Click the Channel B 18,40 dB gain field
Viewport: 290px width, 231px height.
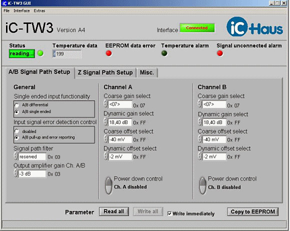click(214, 122)
